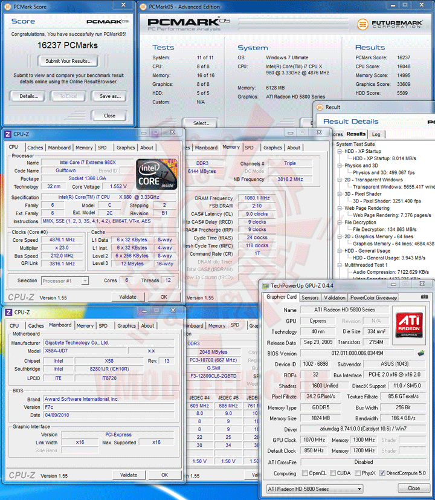Click the Select button under Tests
The image size is (435, 500).
[x=201, y=123]
